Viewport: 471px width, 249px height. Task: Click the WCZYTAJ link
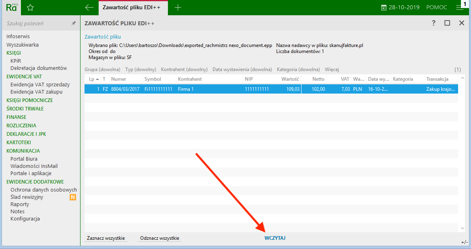[x=275, y=238]
